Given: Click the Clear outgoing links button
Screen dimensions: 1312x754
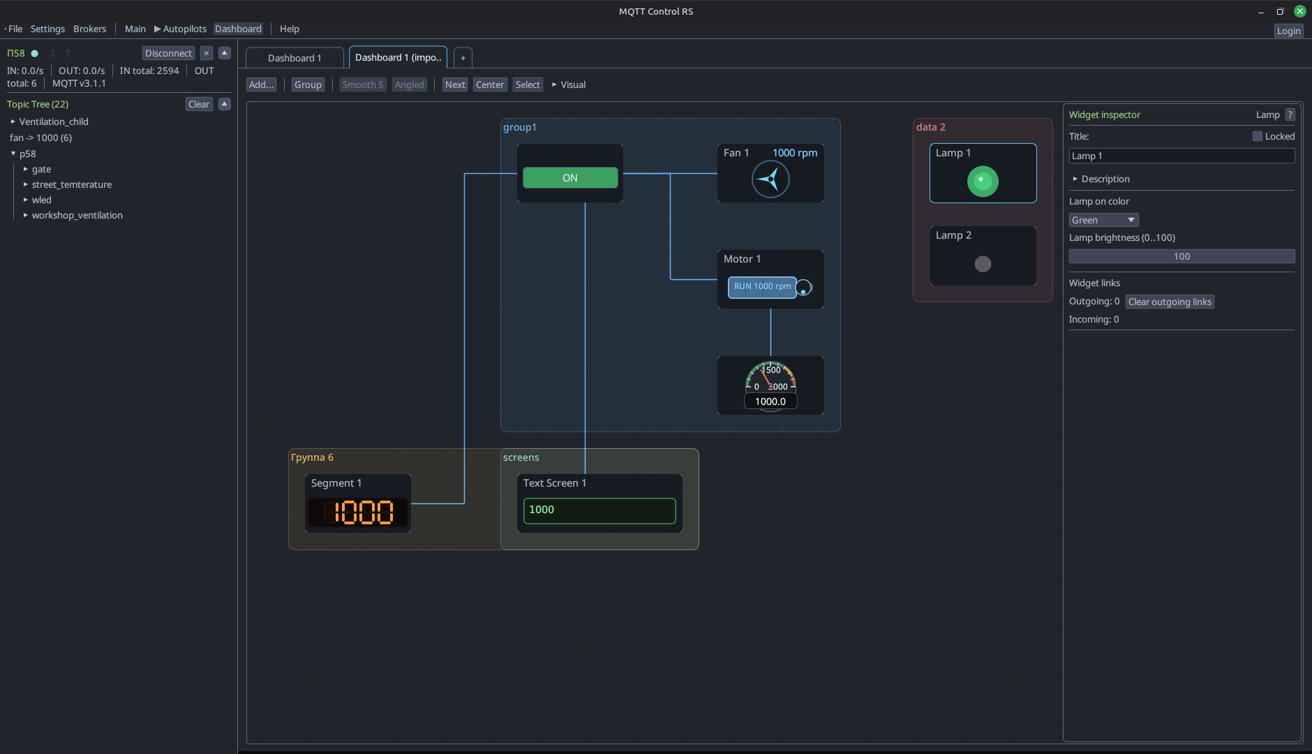Looking at the screenshot, I should [x=1169, y=301].
